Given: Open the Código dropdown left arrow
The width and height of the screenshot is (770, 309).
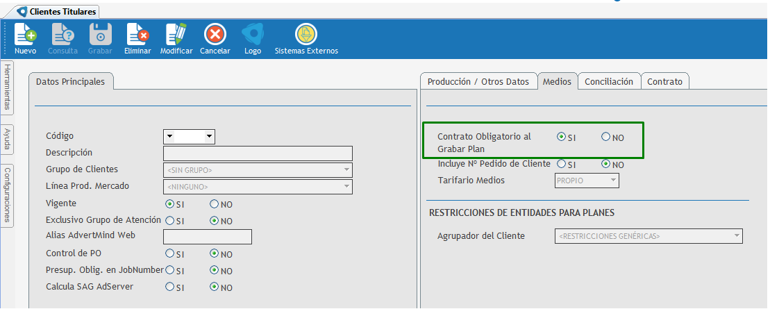Looking at the screenshot, I should 169,137.
